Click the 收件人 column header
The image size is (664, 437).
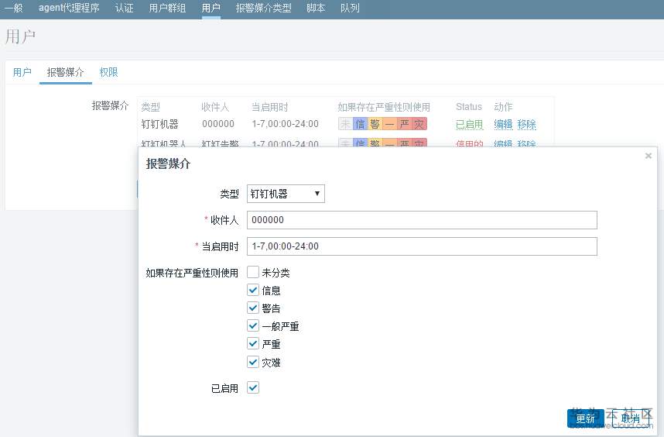pos(215,107)
